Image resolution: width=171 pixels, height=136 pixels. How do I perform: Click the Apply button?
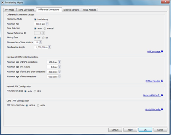(x=130, y=130)
